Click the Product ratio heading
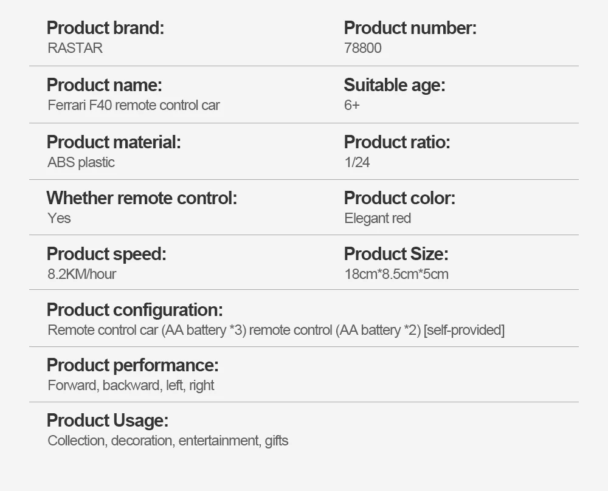The height and width of the screenshot is (491, 608). tap(397, 142)
